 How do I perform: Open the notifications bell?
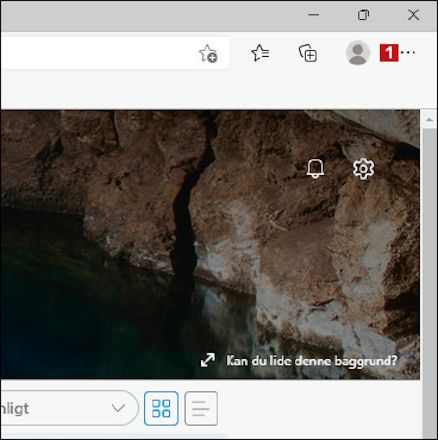(315, 169)
